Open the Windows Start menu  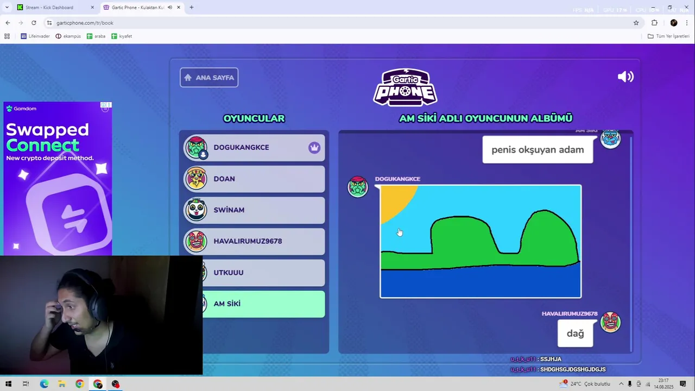[x=8, y=384]
